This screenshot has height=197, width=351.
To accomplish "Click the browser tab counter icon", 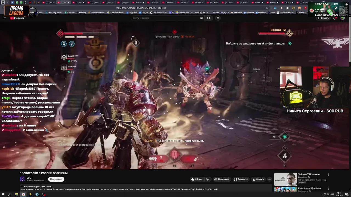I will coord(3,2).
